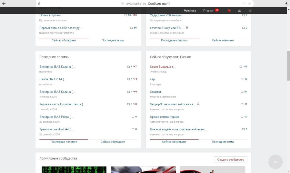The width and height of the screenshot is (290, 173).
Task: Open topic Update комментариев
Action: click(165, 117)
